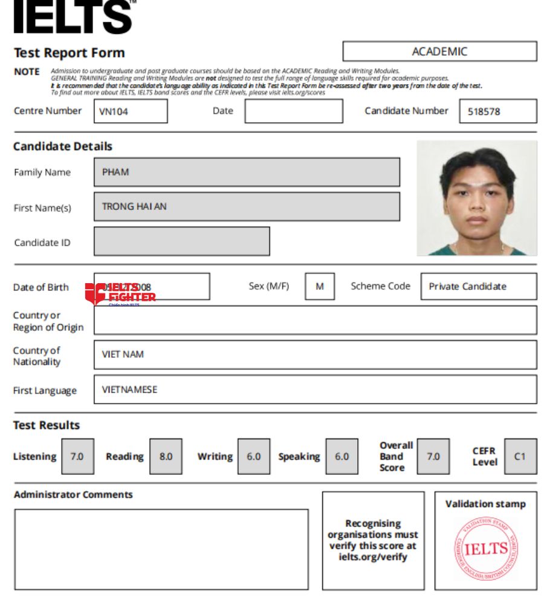Click the Speaking score 6.0 box
Viewport: 544px width, 605px height.
pos(342,456)
